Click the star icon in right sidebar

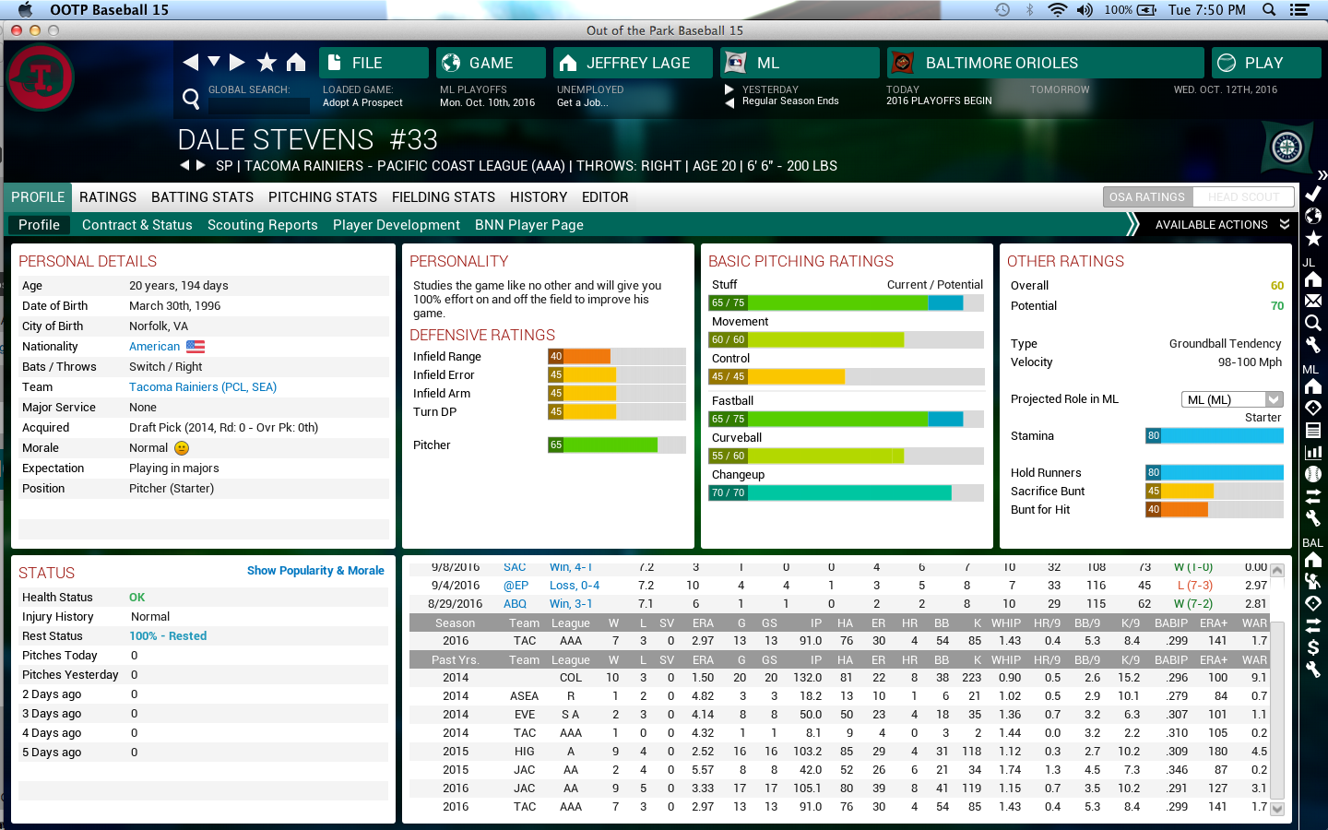1313,238
